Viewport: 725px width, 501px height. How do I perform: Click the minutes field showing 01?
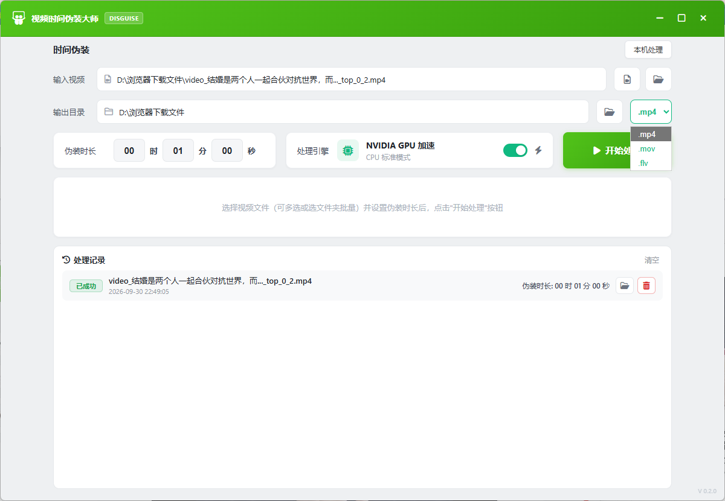click(178, 150)
